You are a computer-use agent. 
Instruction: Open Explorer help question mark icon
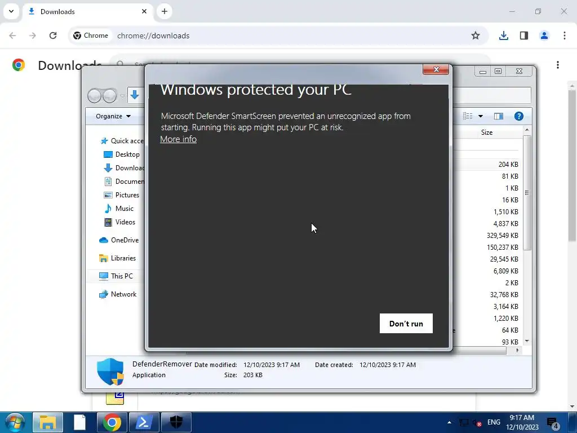[519, 116]
